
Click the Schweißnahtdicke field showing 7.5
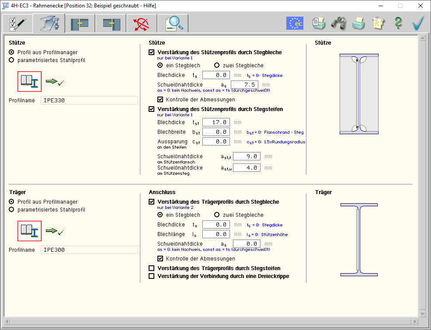[x=244, y=85]
